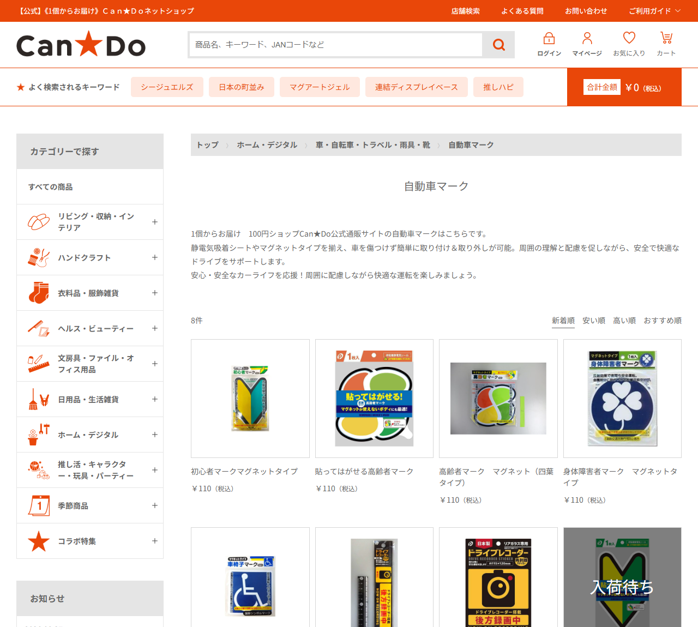The width and height of the screenshot is (698, 627).
Task: Click the シージュエルズ keyword tag
Action: (x=167, y=87)
